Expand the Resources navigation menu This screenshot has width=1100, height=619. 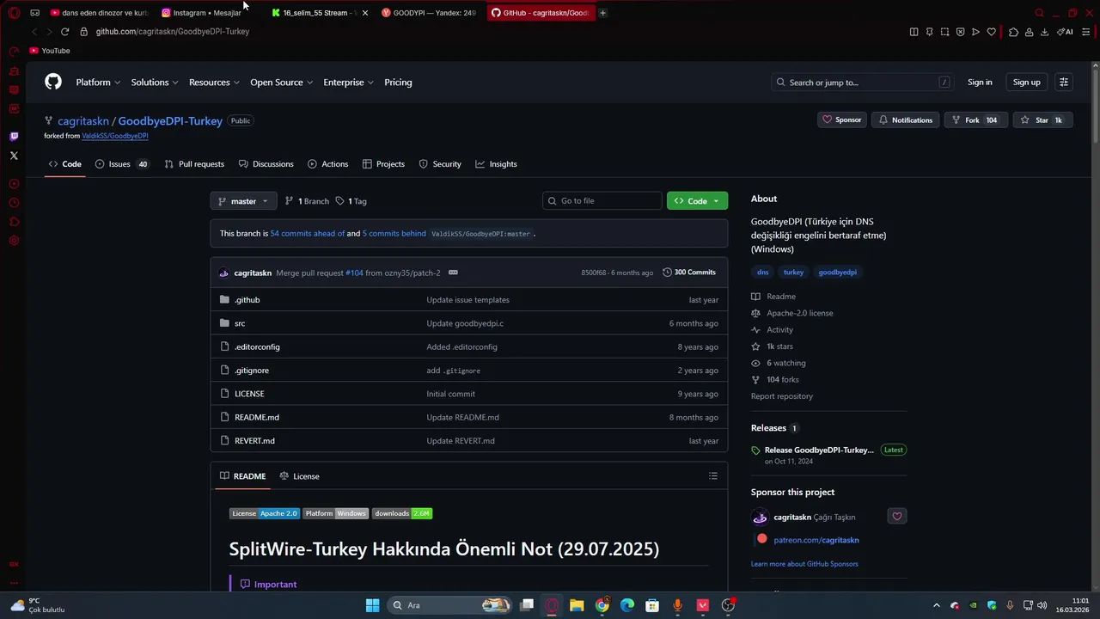(214, 83)
